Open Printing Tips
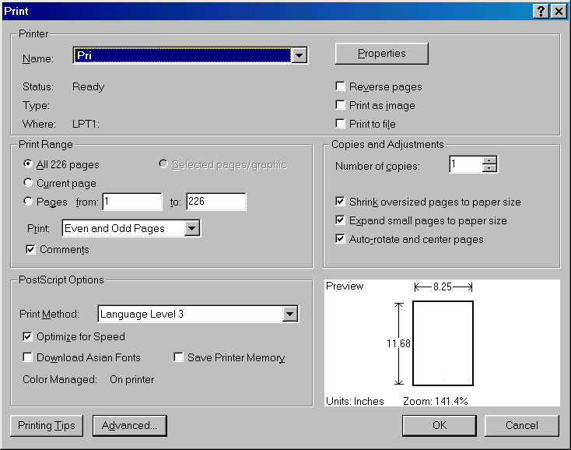571x450 pixels. click(47, 426)
